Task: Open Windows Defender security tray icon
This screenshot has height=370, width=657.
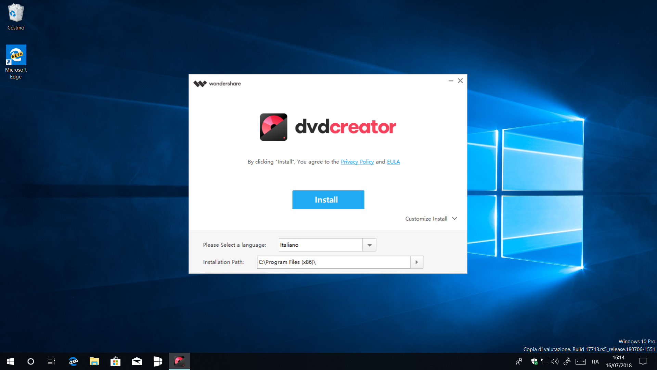Action: [x=534, y=361]
